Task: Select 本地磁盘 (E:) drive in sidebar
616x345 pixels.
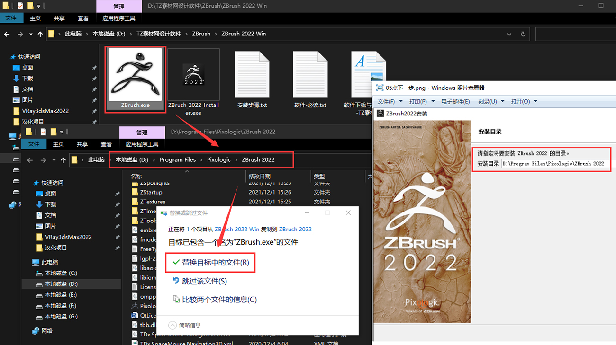Action: pyautogui.click(x=61, y=295)
